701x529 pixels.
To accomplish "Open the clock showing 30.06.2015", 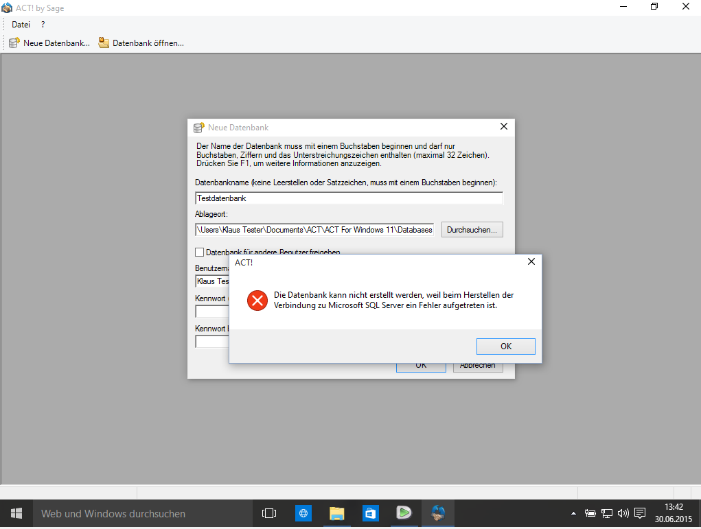I will tap(675, 513).
